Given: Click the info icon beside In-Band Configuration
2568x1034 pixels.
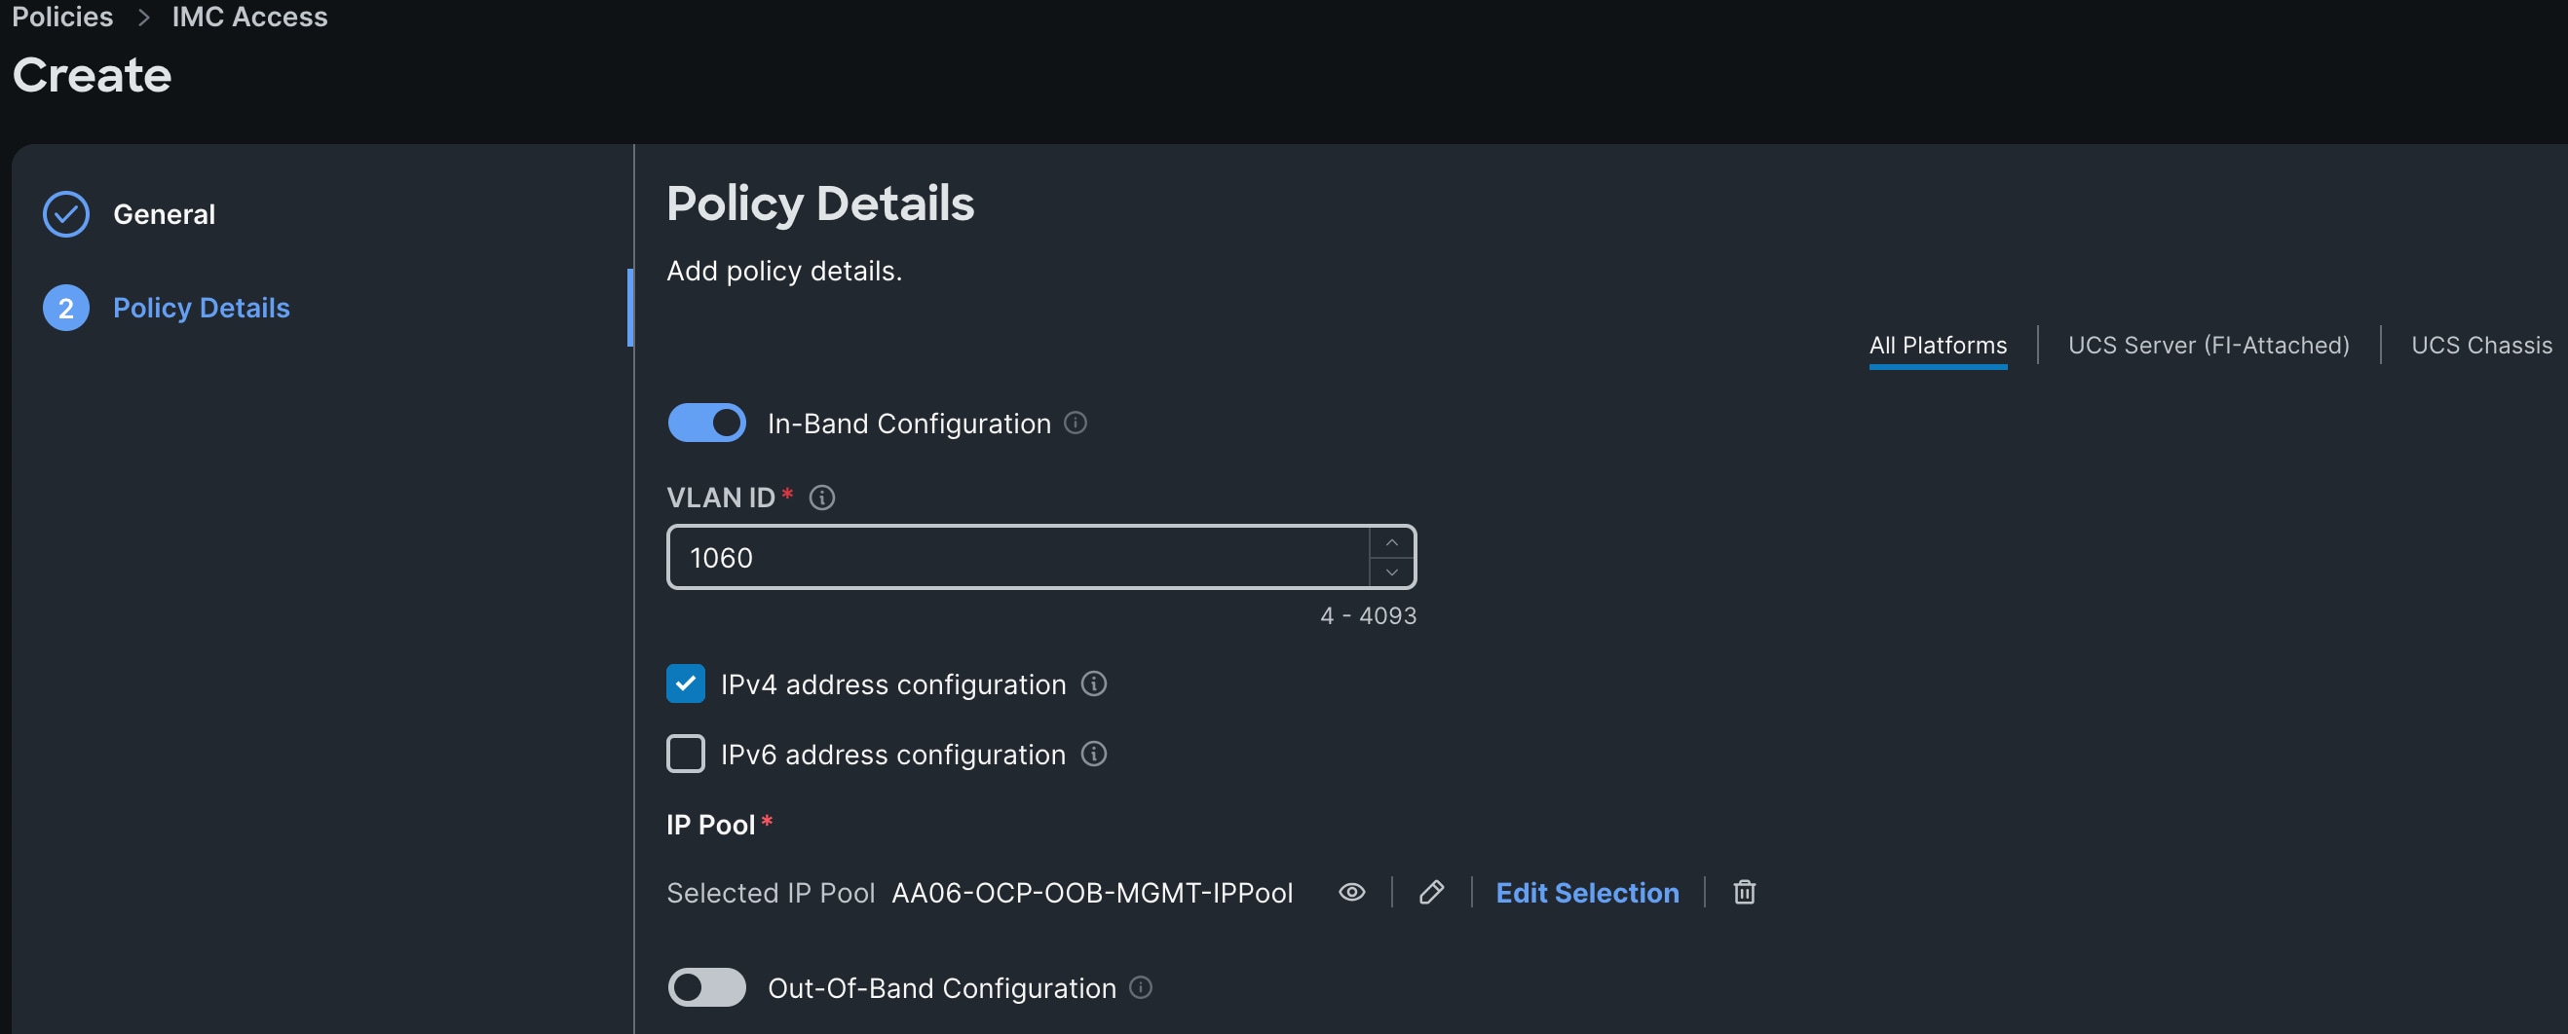Looking at the screenshot, I should point(1076,423).
